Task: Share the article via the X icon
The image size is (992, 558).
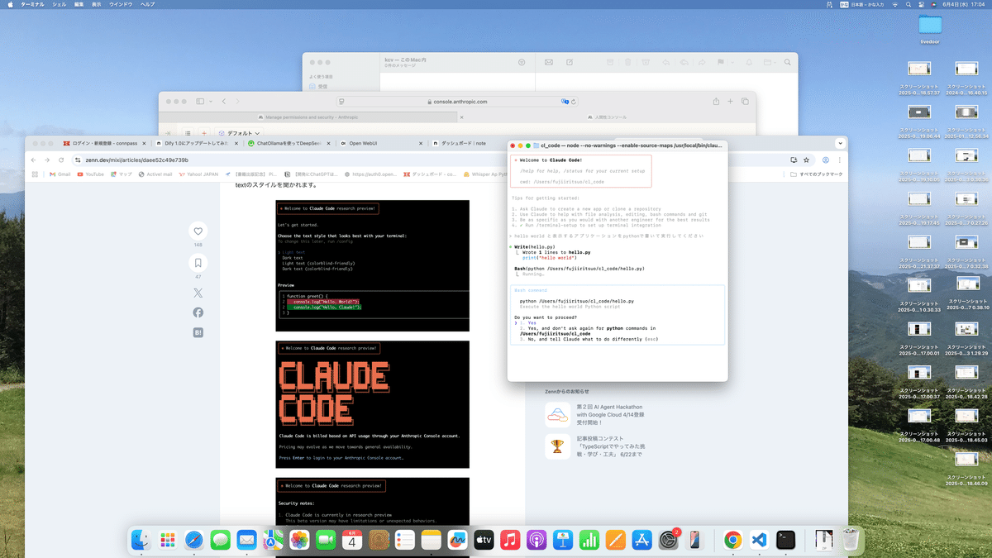Action: click(x=198, y=292)
